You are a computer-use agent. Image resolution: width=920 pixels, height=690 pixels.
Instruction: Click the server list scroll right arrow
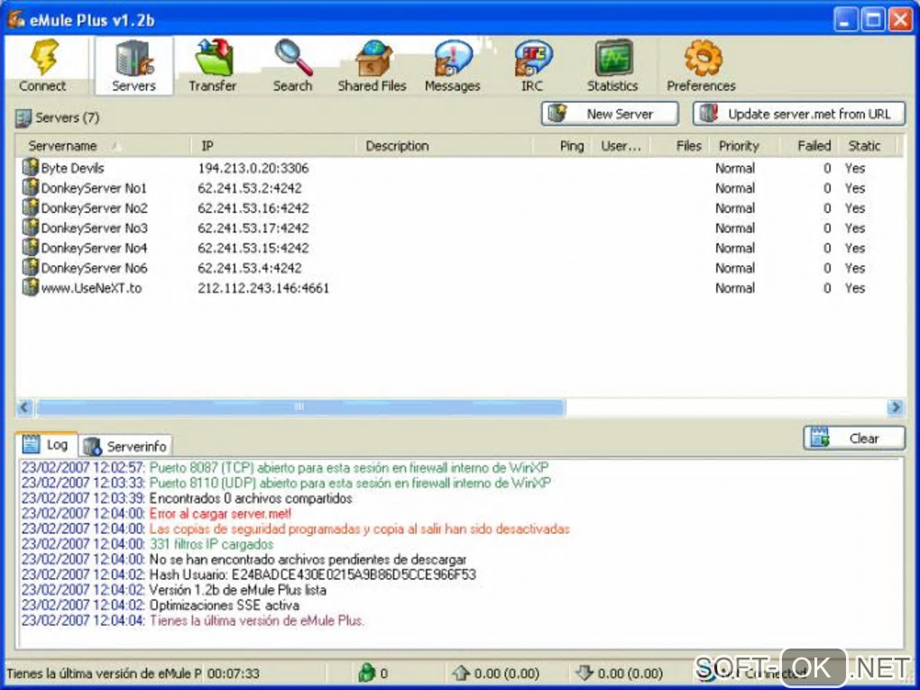click(896, 407)
